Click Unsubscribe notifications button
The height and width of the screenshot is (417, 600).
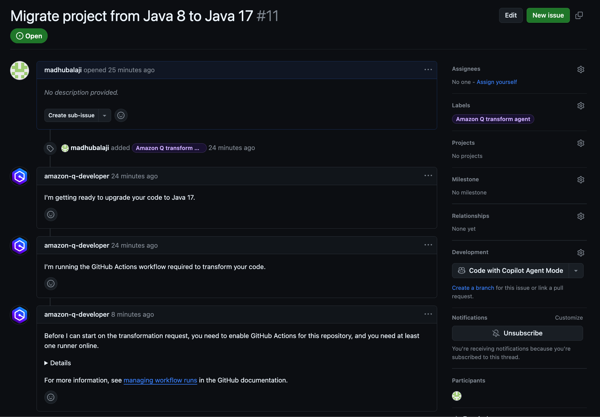tap(517, 333)
